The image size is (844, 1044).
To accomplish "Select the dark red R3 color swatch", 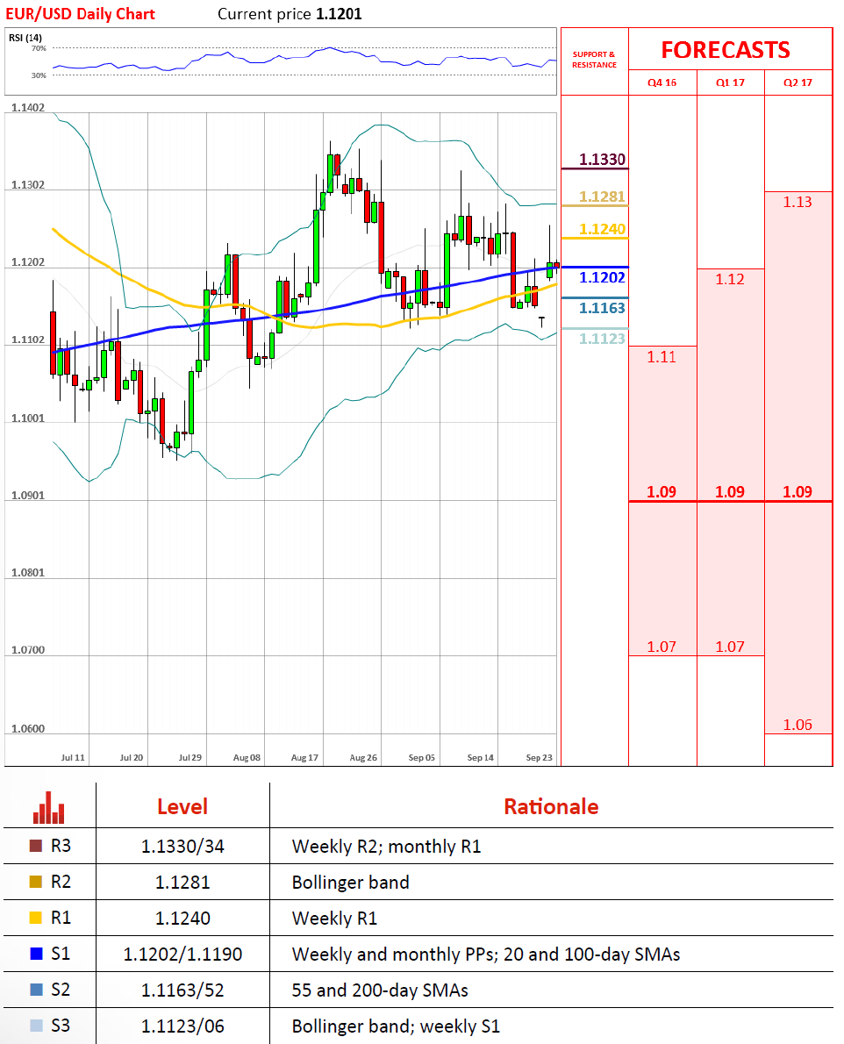I will pyautogui.click(x=36, y=847).
